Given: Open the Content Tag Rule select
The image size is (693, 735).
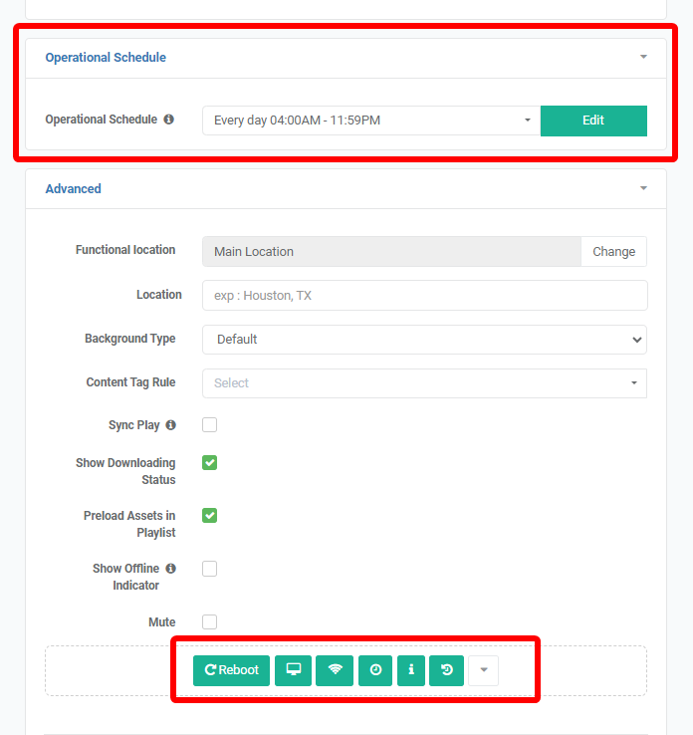Looking at the screenshot, I should pos(424,383).
